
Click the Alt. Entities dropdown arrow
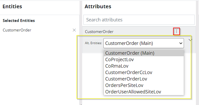coord(181,43)
